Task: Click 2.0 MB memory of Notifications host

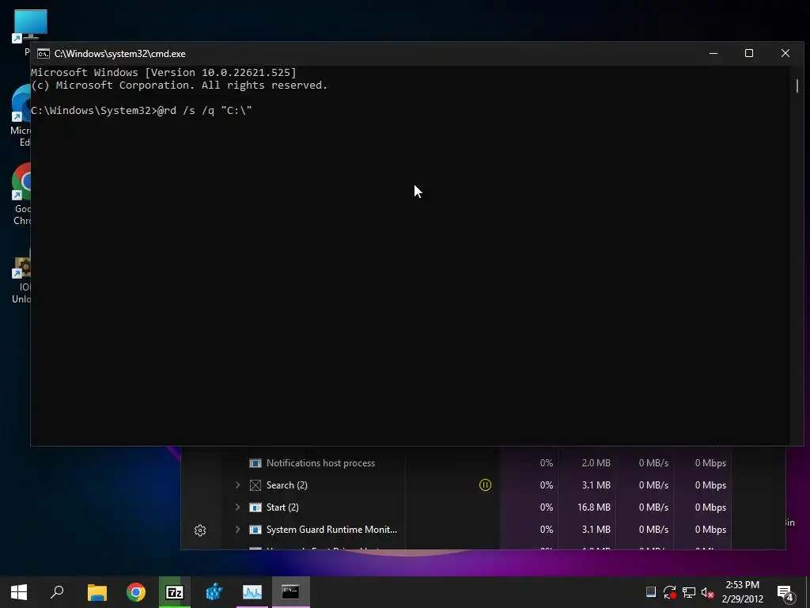Action: (x=596, y=463)
